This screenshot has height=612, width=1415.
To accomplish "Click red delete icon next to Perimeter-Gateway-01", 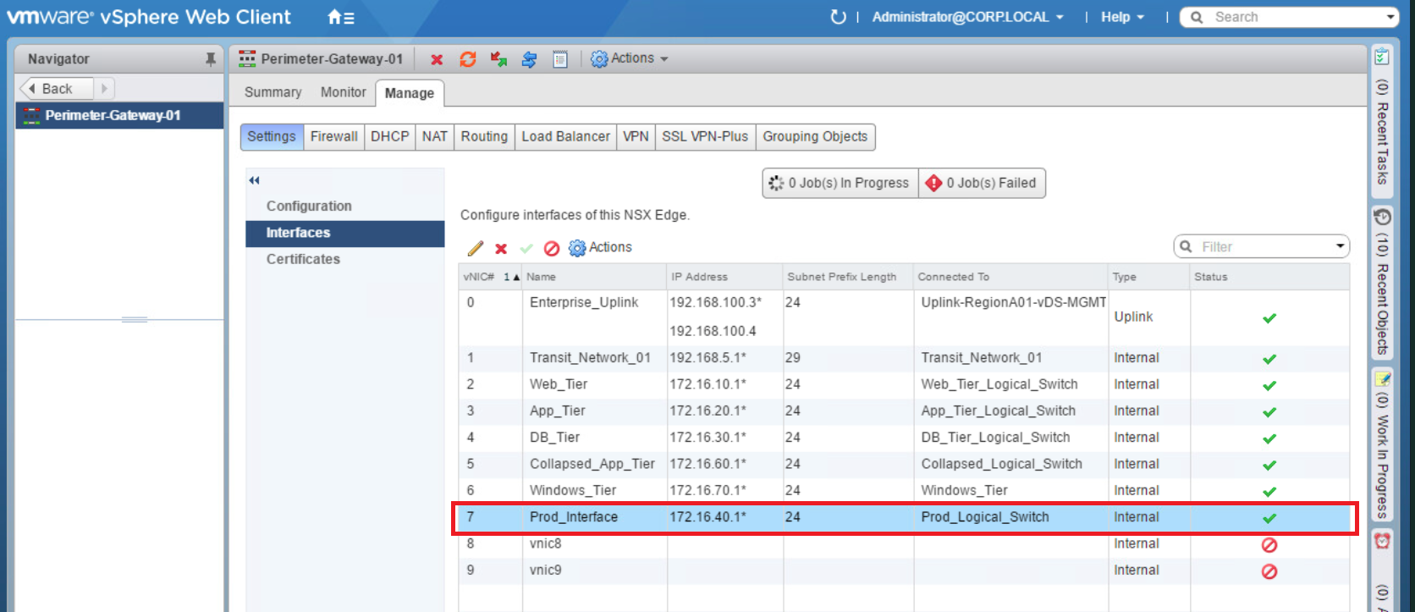I will pyautogui.click(x=437, y=59).
